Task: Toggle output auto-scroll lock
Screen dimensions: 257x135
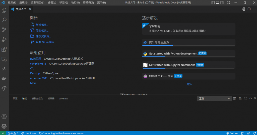Action: (240, 98)
